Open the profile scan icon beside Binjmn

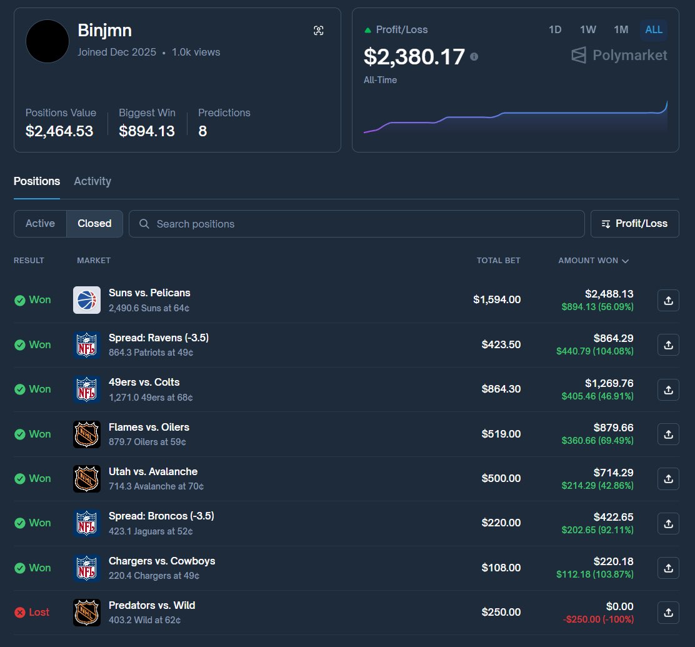pyautogui.click(x=318, y=30)
